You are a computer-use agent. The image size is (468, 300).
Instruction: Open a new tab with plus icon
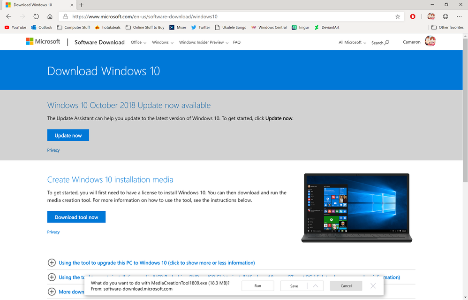click(x=82, y=5)
